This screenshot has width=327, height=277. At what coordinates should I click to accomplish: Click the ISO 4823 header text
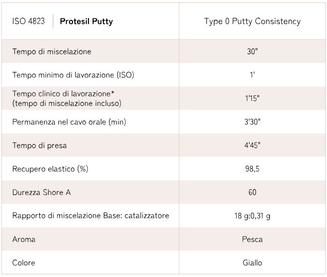click(29, 21)
